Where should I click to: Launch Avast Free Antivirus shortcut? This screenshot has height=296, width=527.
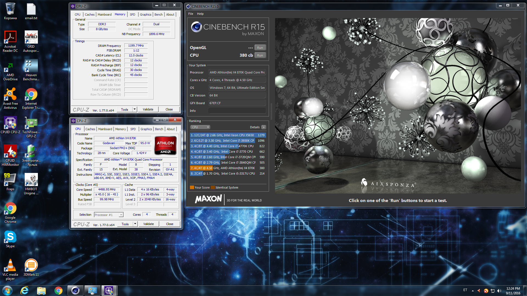[10, 99]
